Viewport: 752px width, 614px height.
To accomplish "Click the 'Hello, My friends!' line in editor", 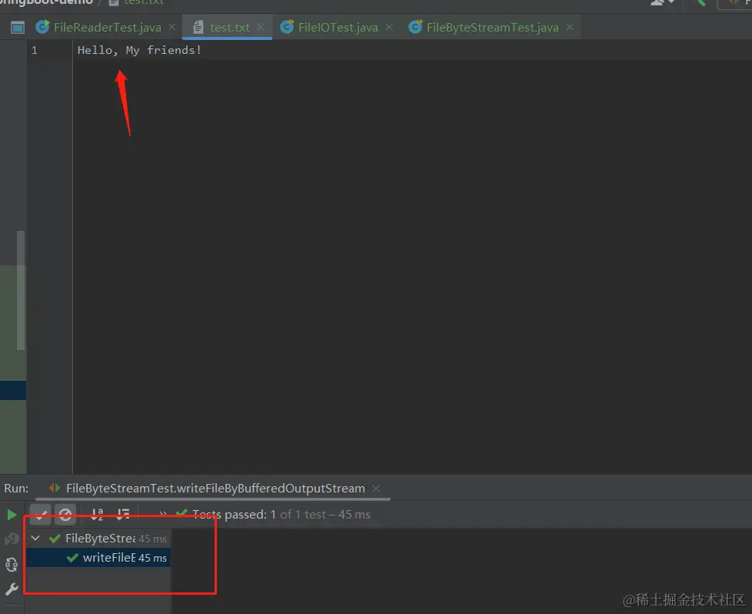I will pos(139,50).
